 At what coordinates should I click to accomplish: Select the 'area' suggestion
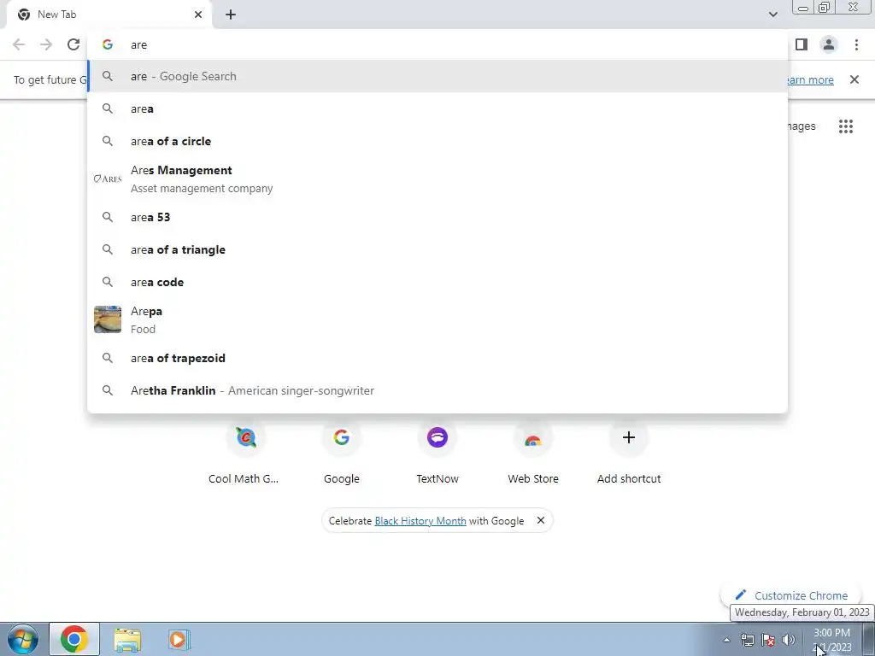click(437, 108)
